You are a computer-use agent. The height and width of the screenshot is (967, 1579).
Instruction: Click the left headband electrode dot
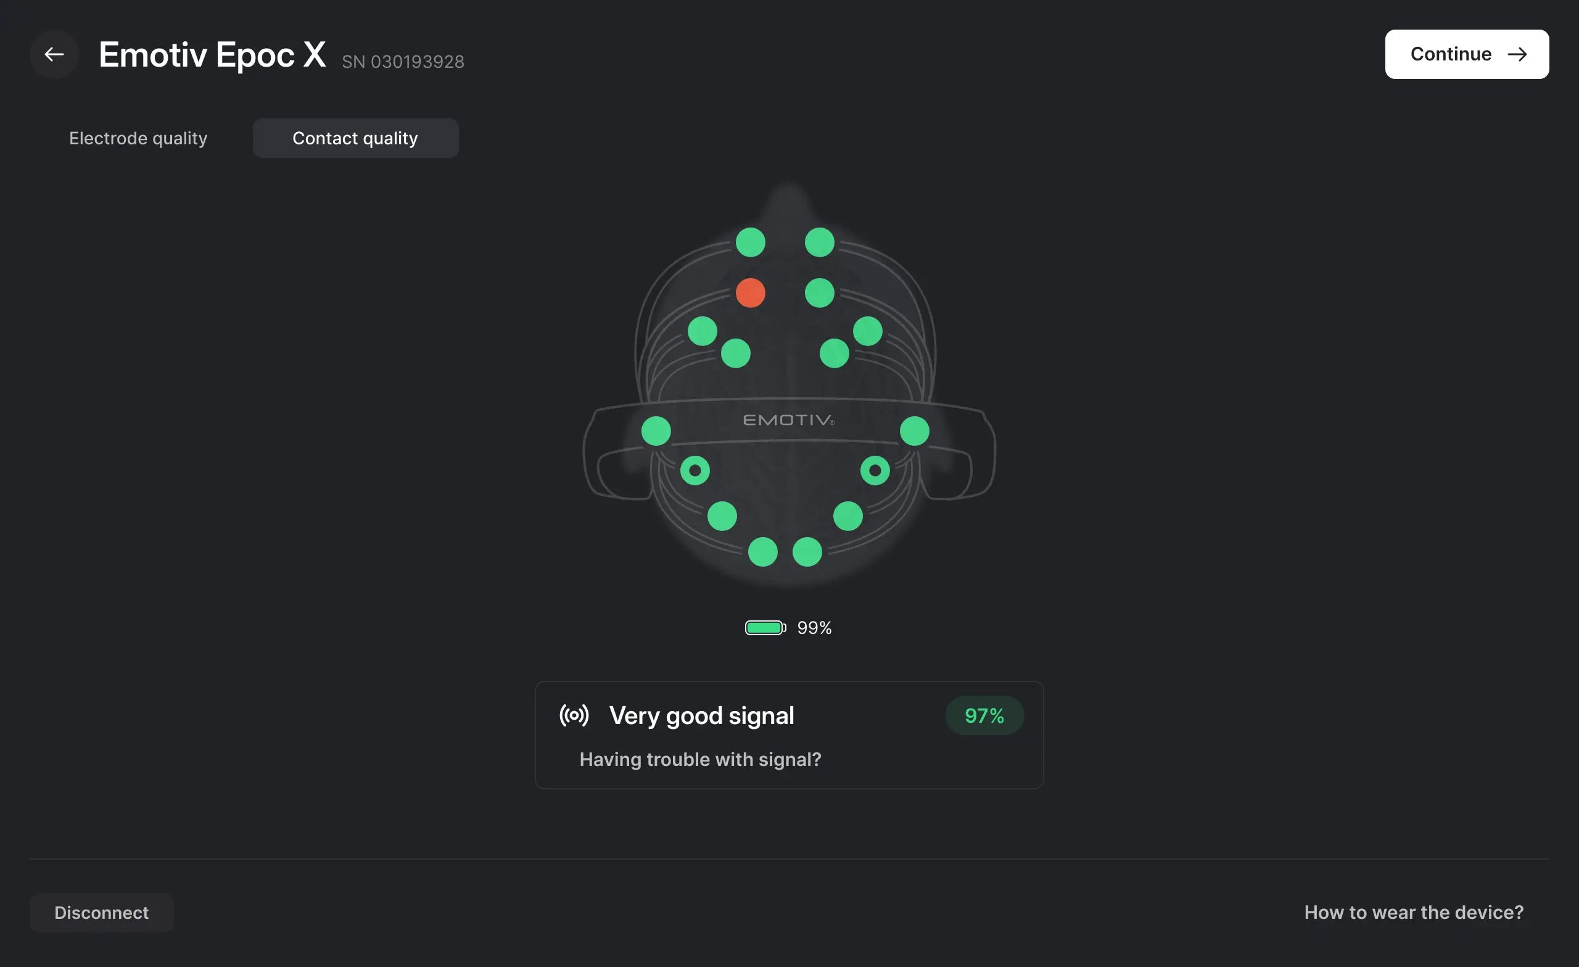coord(656,430)
